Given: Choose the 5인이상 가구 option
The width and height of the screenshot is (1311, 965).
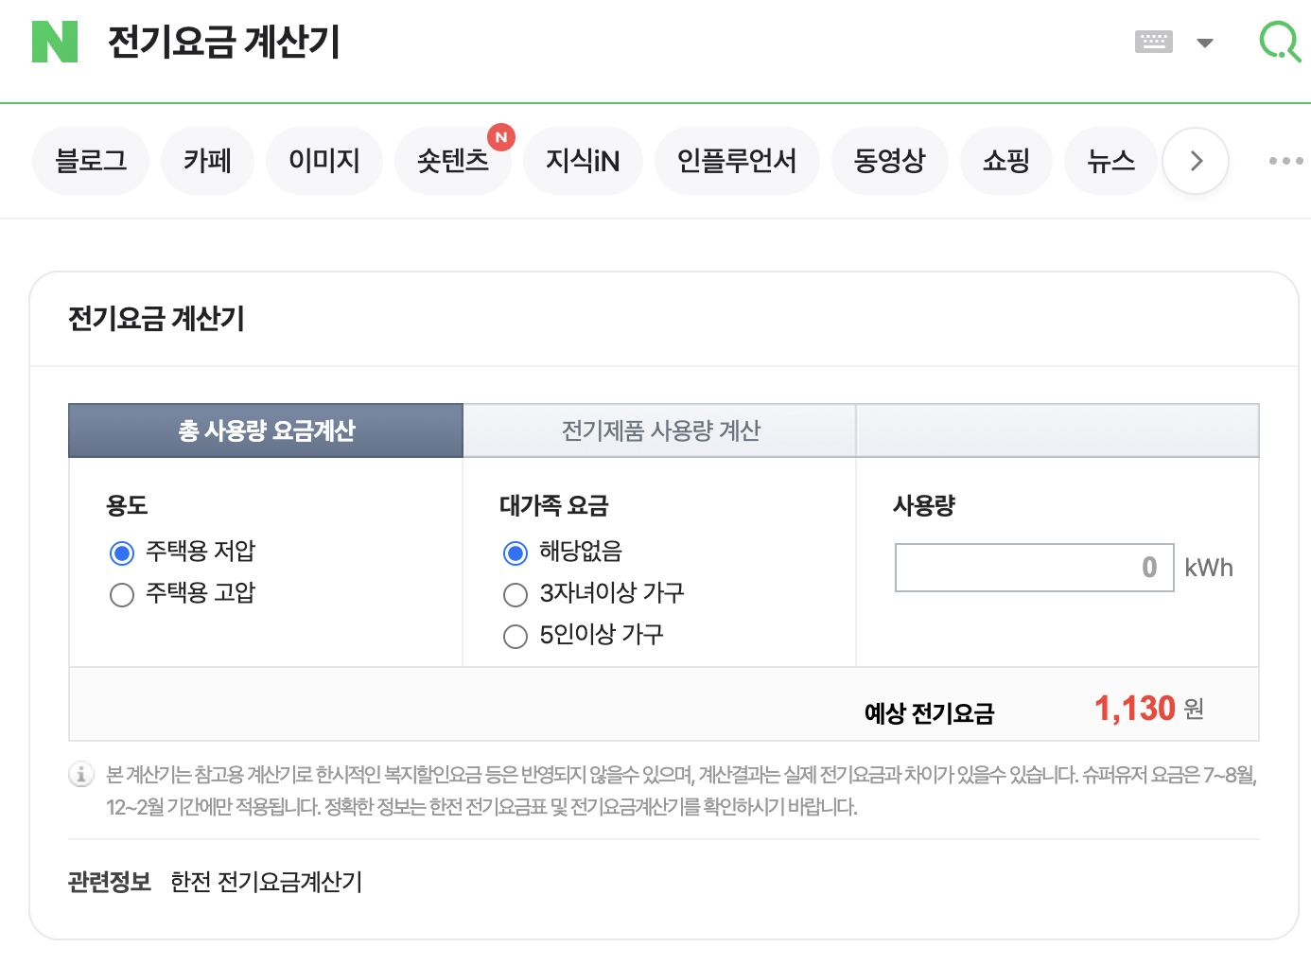Looking at the screenshot, I should coord(515,636).
